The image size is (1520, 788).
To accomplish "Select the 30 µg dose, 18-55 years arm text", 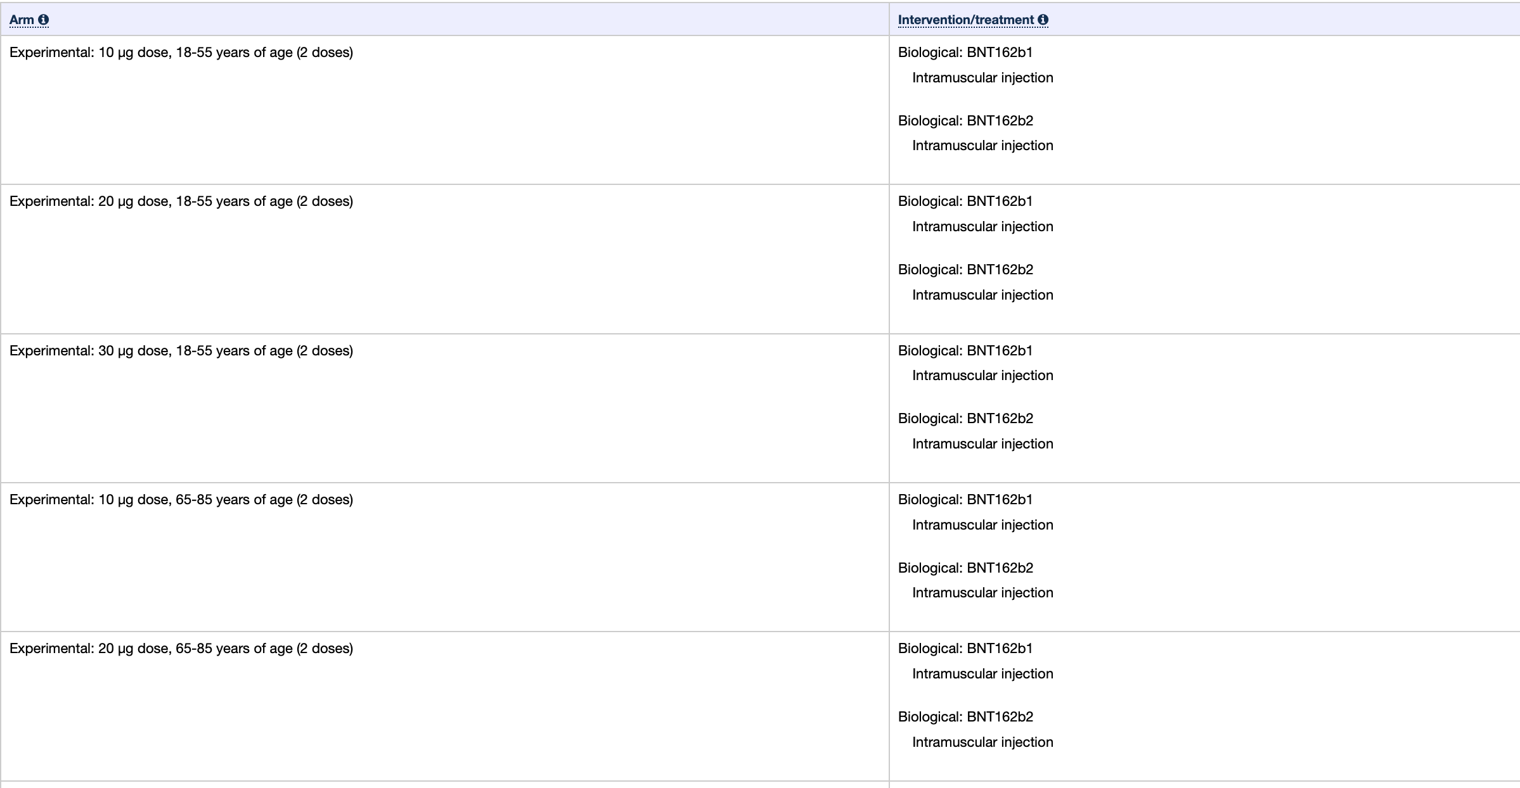I will pos(181,351).
